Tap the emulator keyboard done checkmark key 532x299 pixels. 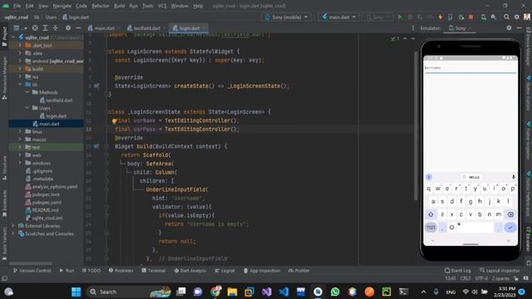(510, 228)
